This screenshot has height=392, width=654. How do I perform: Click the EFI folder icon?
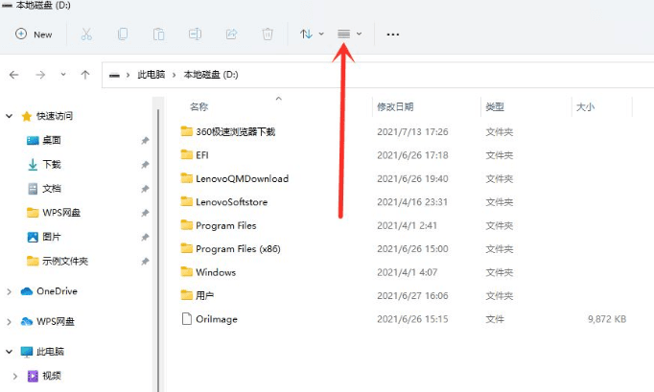pyautogui.click(x=186, y=155)
